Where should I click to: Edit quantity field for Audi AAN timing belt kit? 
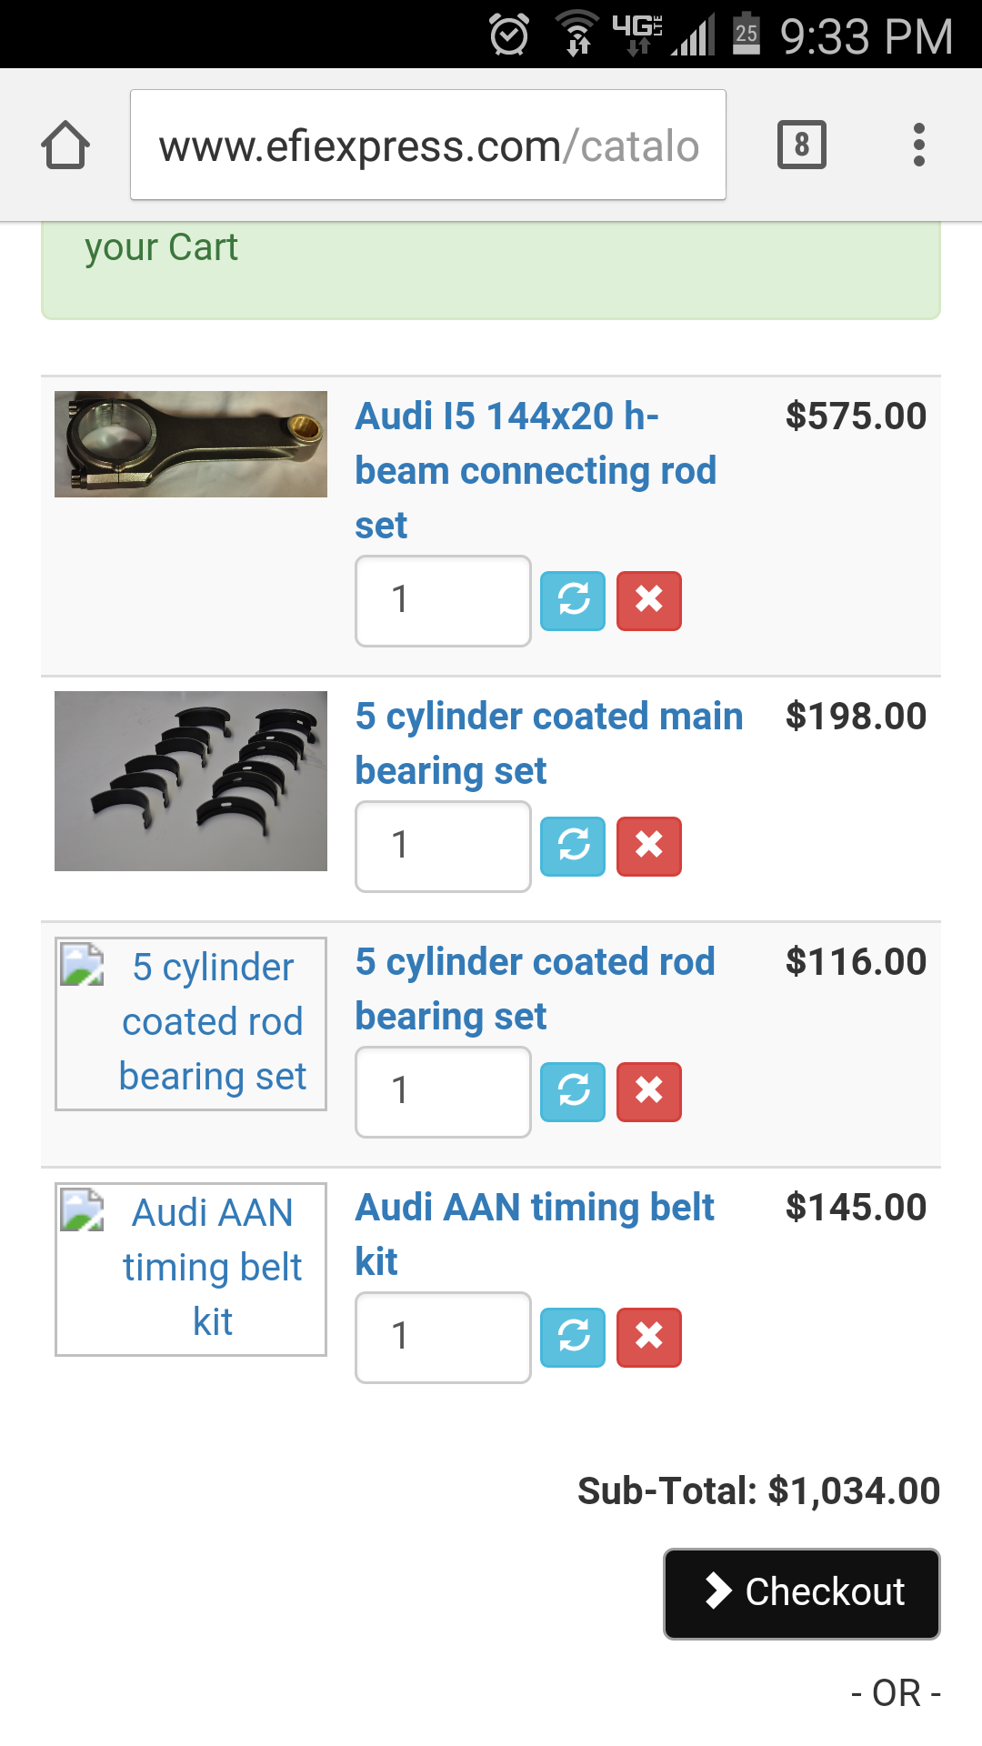click(443, 1337)
